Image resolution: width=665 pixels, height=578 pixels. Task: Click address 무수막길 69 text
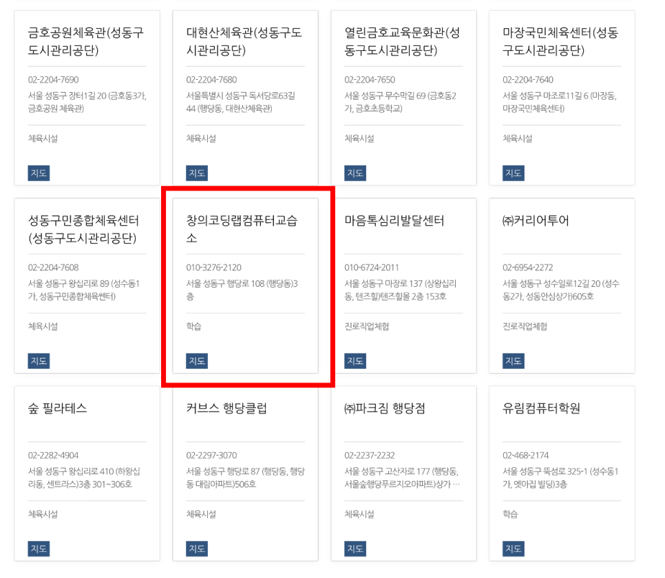401,103
